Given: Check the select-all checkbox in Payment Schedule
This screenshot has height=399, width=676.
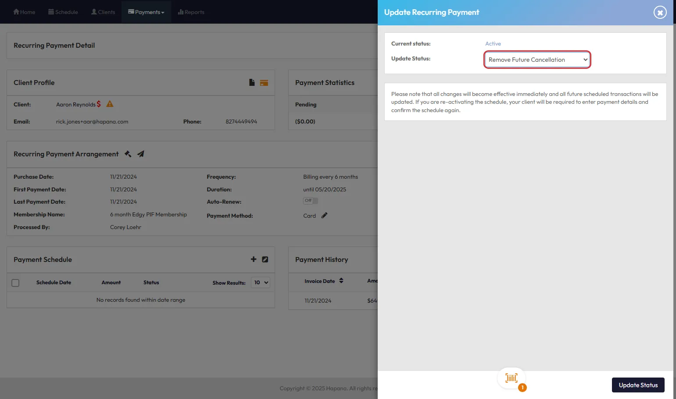Looking at the screenshot, I should [15, 283].
